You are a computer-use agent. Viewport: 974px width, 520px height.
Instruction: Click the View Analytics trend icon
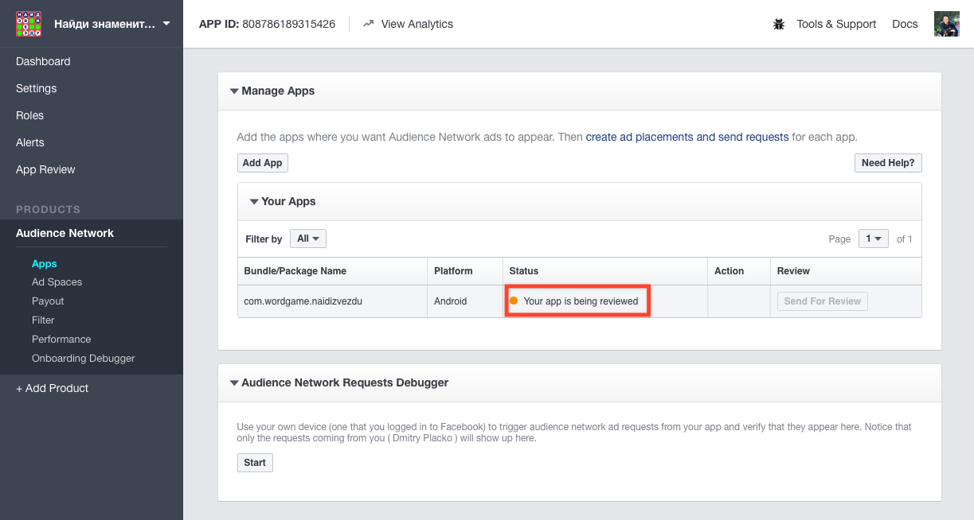tap(368, 24)
